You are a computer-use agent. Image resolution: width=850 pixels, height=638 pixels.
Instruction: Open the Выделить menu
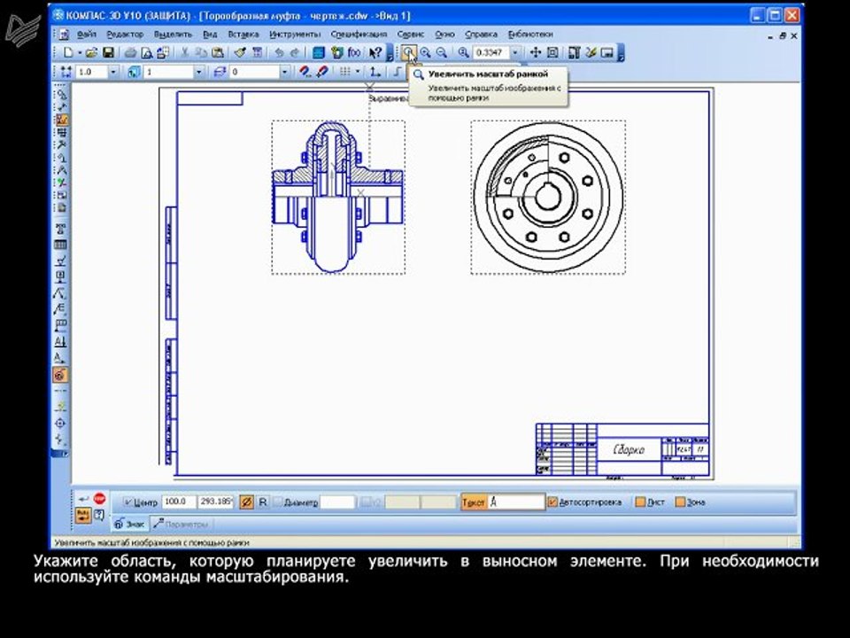(x=173, y=35)
